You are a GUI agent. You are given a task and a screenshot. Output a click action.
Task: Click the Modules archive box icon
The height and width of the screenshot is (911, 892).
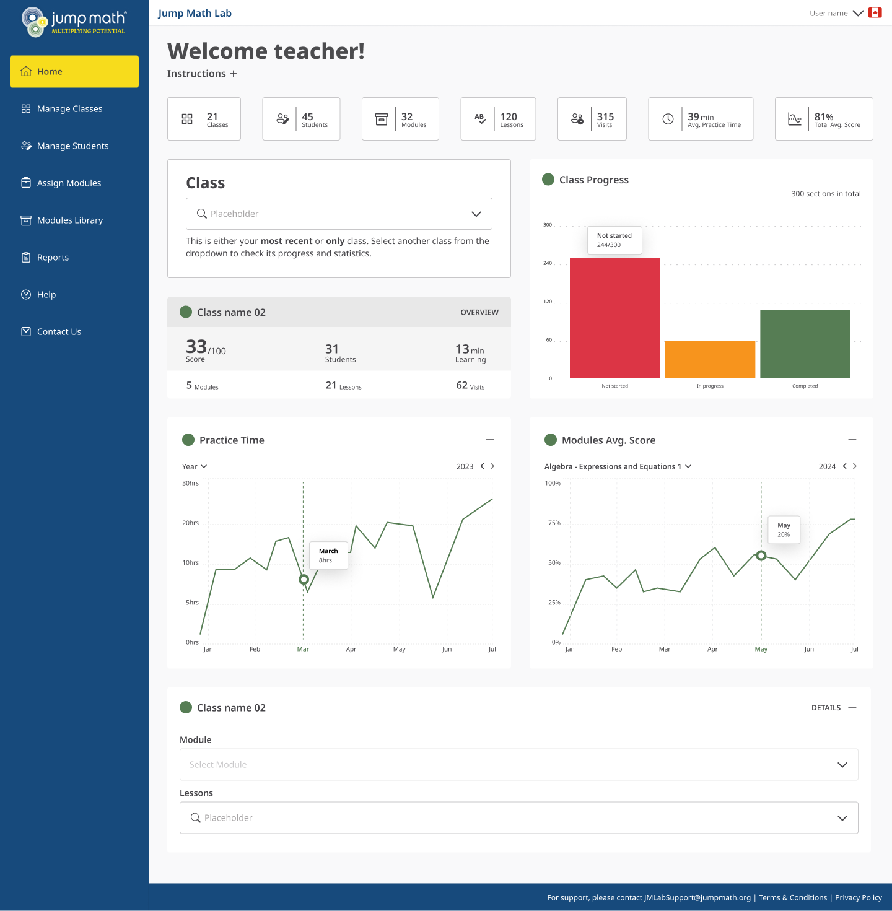[x=382, y=119]
